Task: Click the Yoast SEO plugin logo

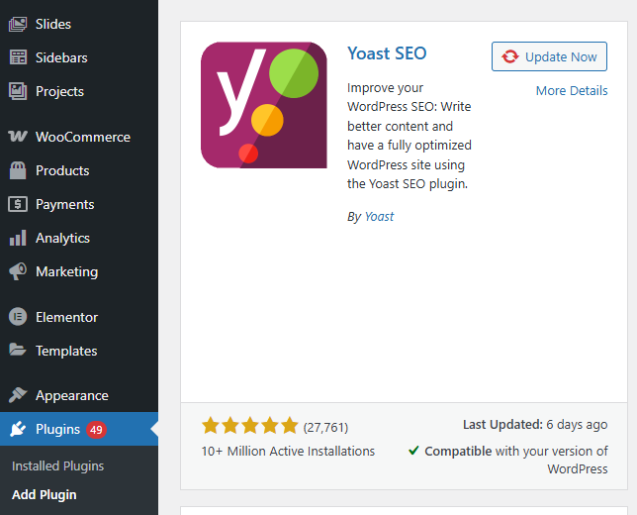Action: pos(264,105)
